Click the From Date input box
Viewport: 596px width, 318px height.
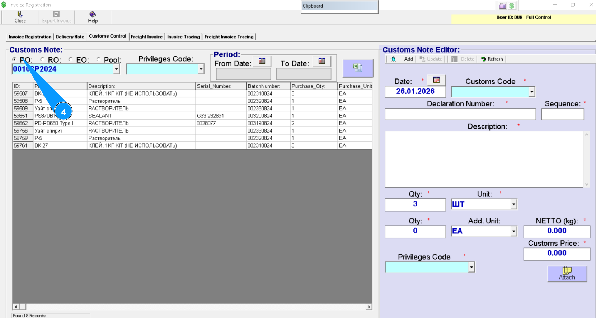[x=243, y=74]
